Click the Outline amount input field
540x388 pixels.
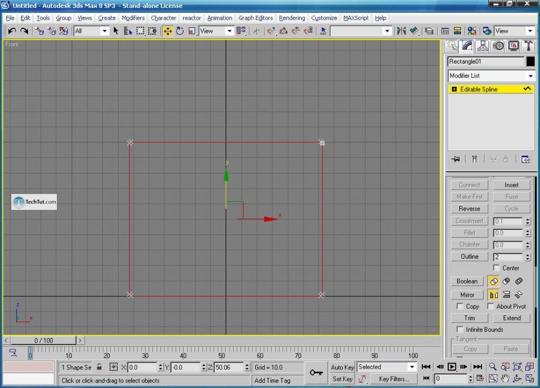509,257
